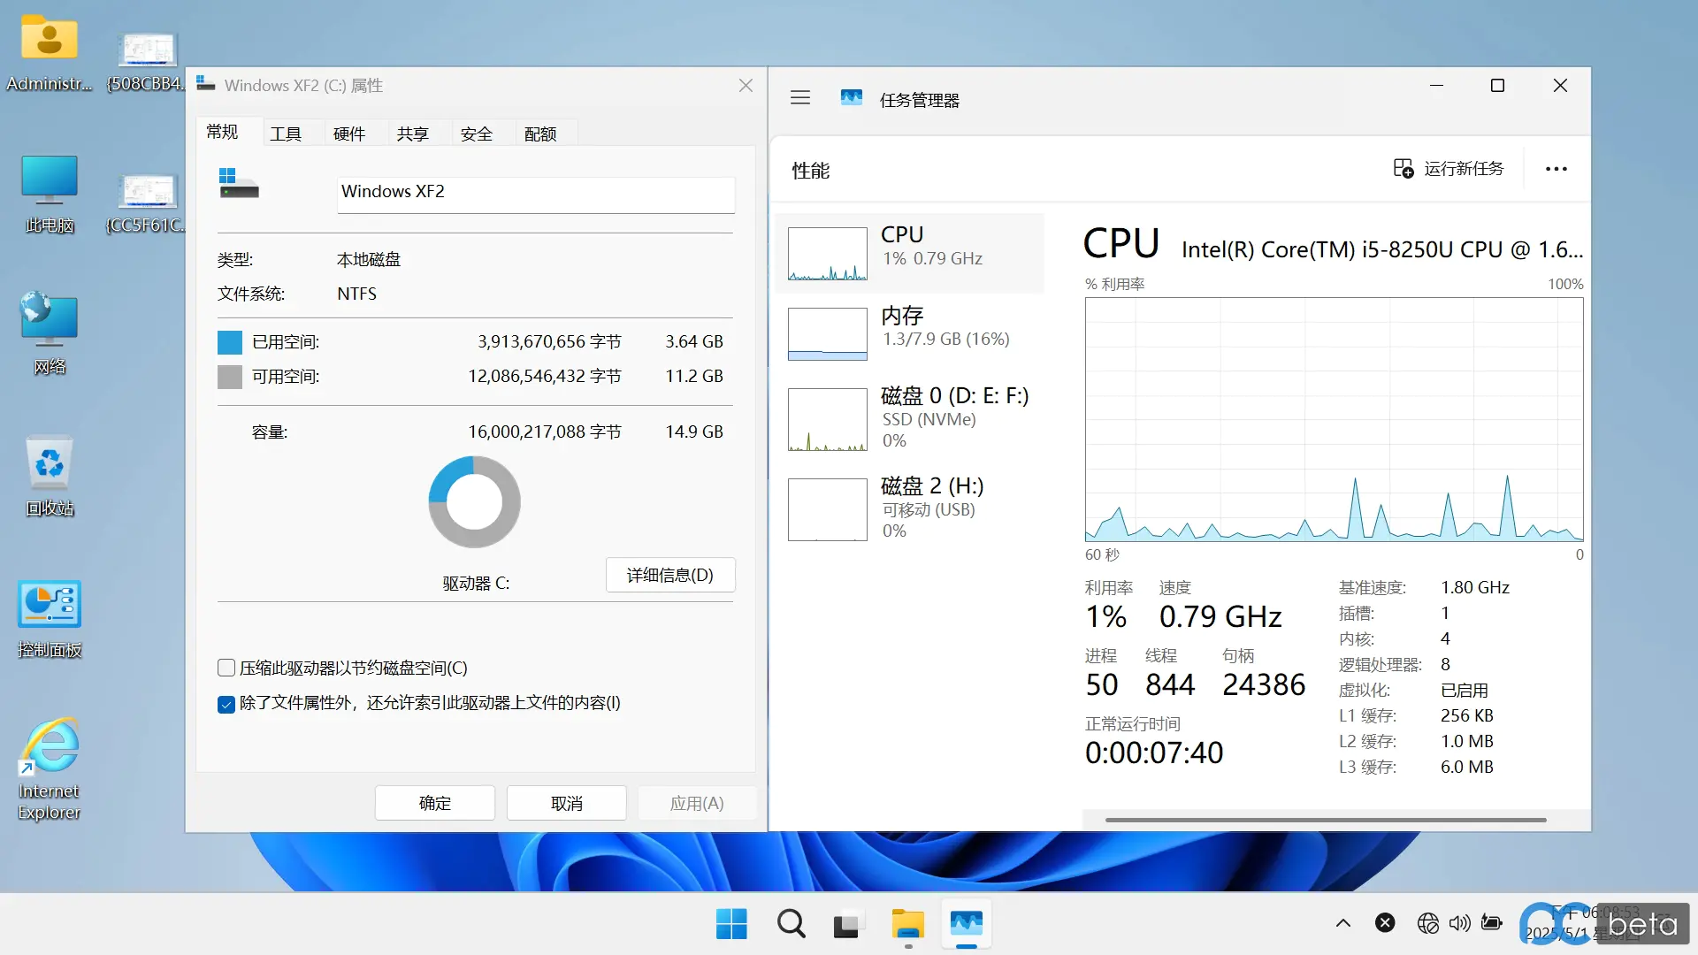
Task: Click the threads count 844
Action: [1169, 684]
